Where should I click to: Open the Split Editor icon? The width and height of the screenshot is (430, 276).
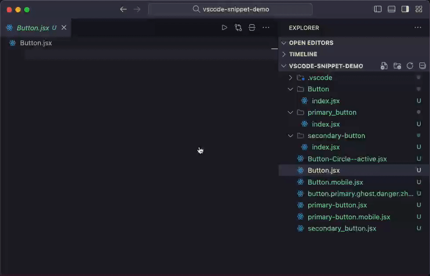coord(252,27)
